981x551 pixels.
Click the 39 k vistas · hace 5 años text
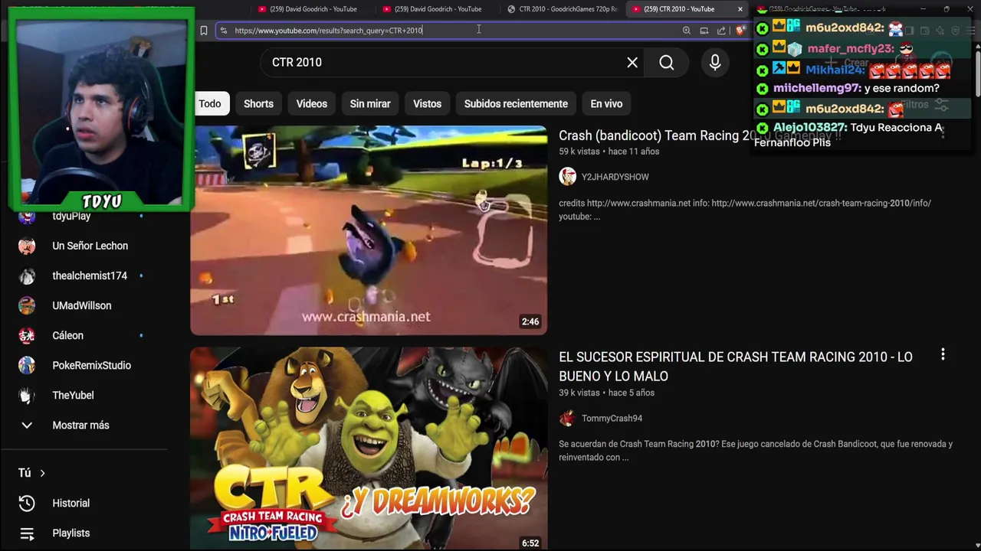(606, 393)
